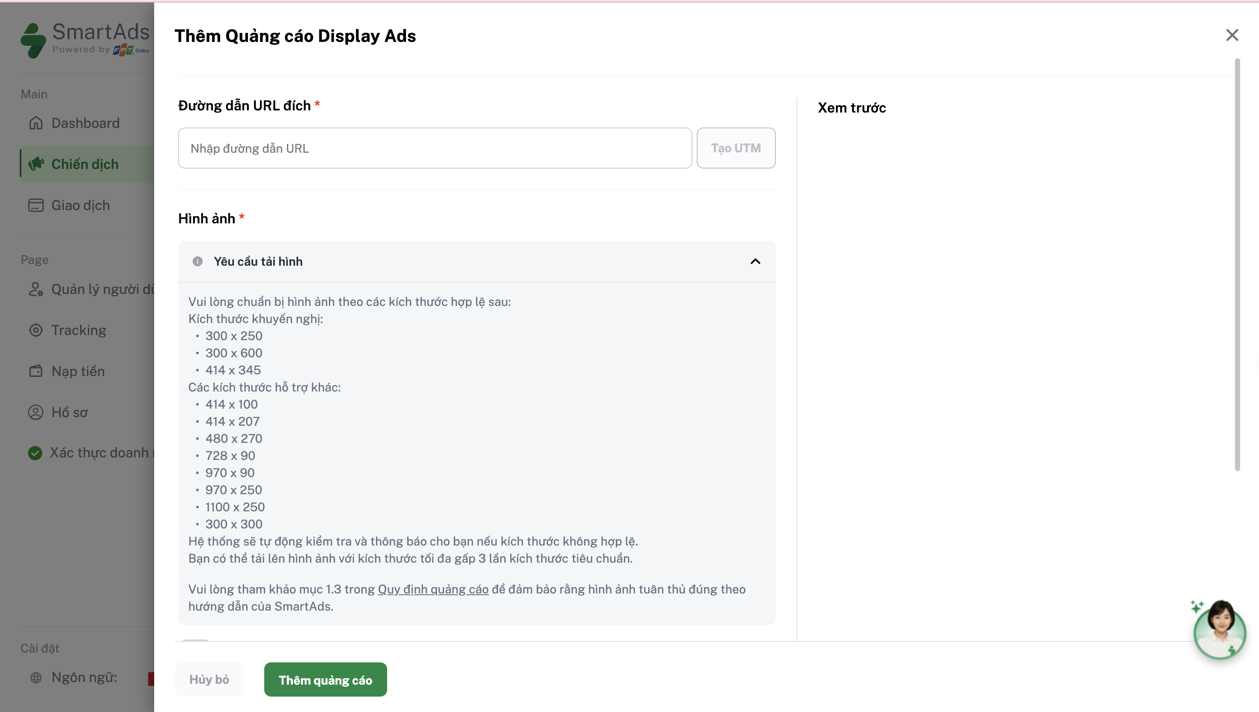Click the Quản lý người dùng icon
The image size is (1259, 712).
click(x=36, y=290)
